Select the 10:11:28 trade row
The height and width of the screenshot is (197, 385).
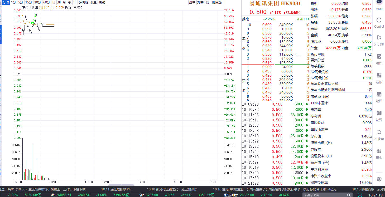point(276,115)
